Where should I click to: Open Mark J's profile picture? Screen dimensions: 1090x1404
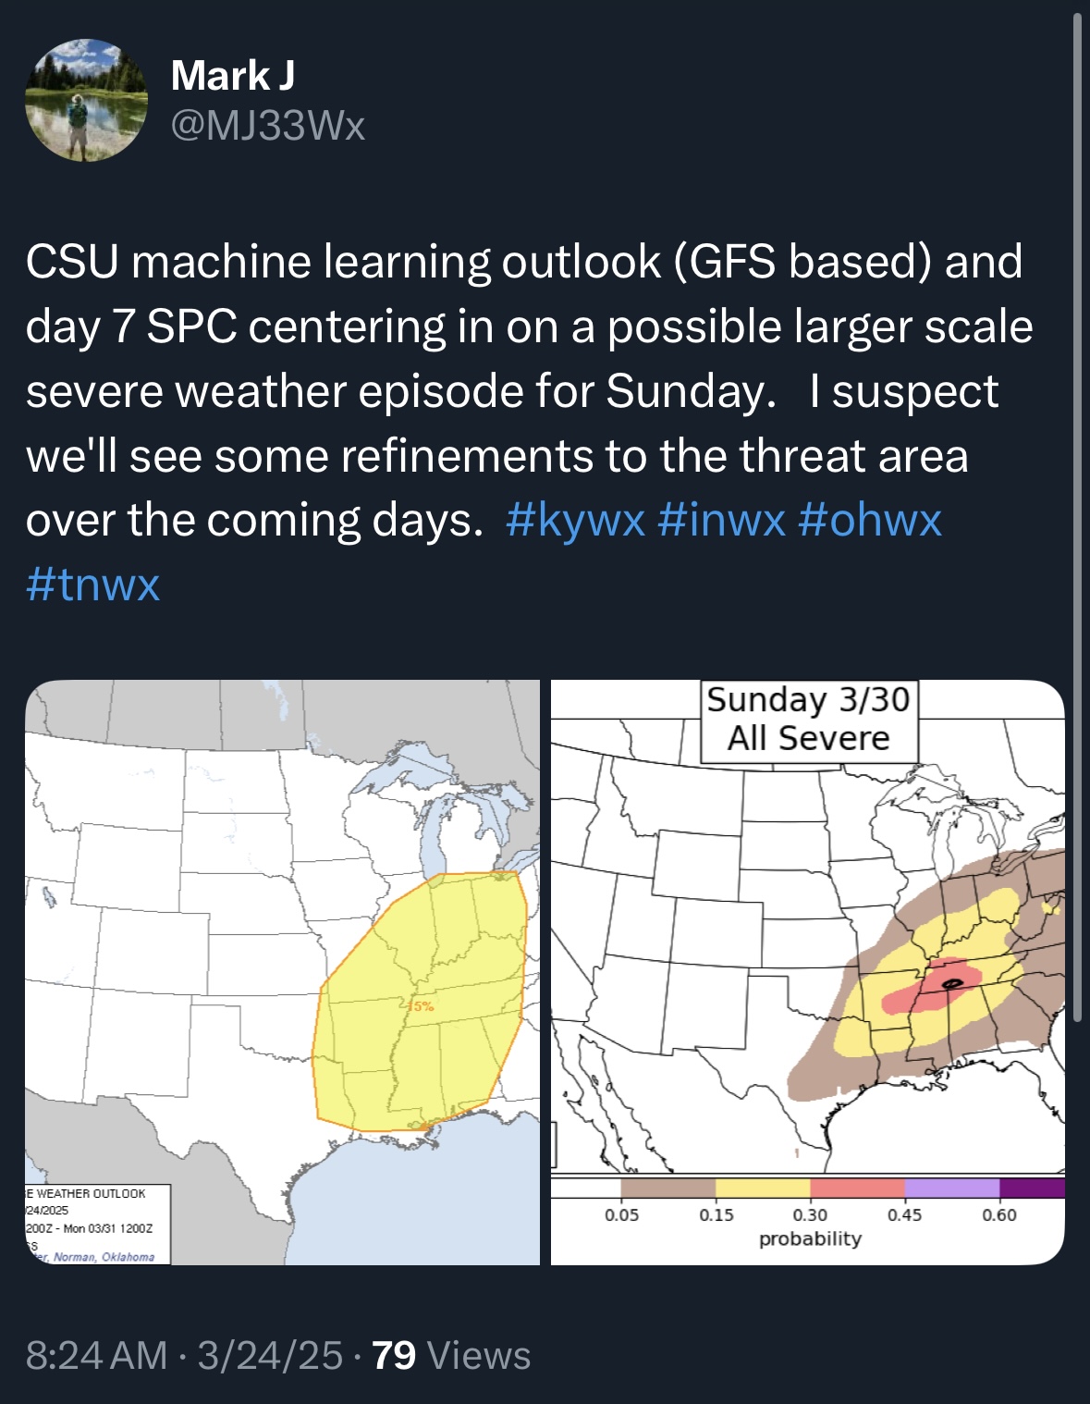click(x=86, y=100)
